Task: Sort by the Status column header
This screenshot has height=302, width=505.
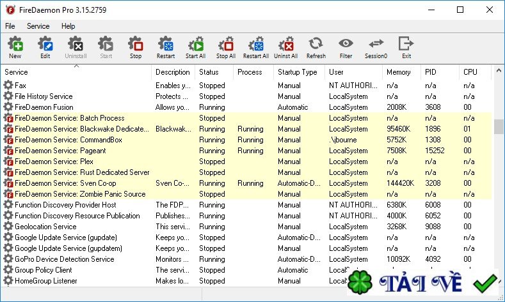Action: tap(214, 72)
